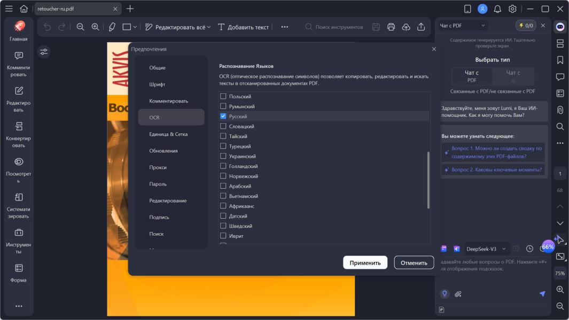Click the share icon in toolbar
The image size is (569, 320).
click(421, 27)
